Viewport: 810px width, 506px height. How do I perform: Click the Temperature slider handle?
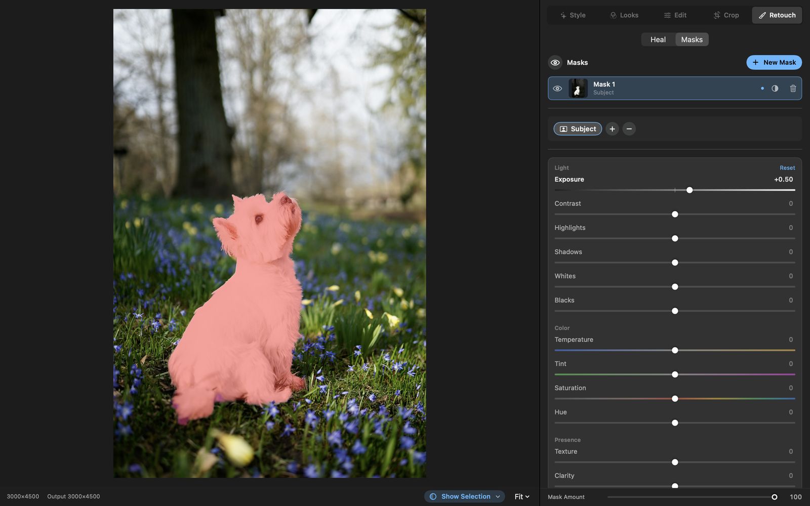tap(675, 350)
